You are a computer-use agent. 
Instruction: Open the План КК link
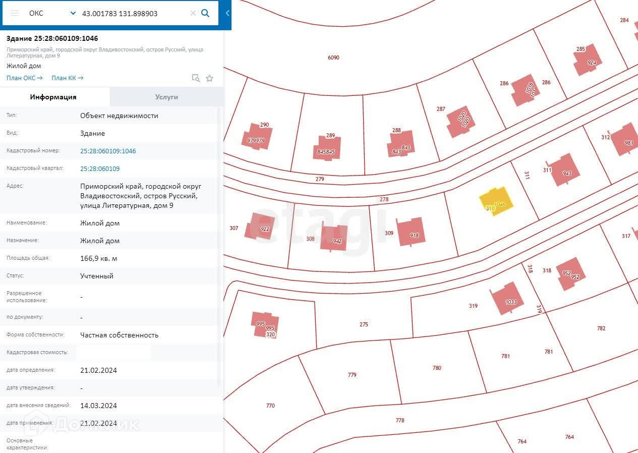click(67, 78)
